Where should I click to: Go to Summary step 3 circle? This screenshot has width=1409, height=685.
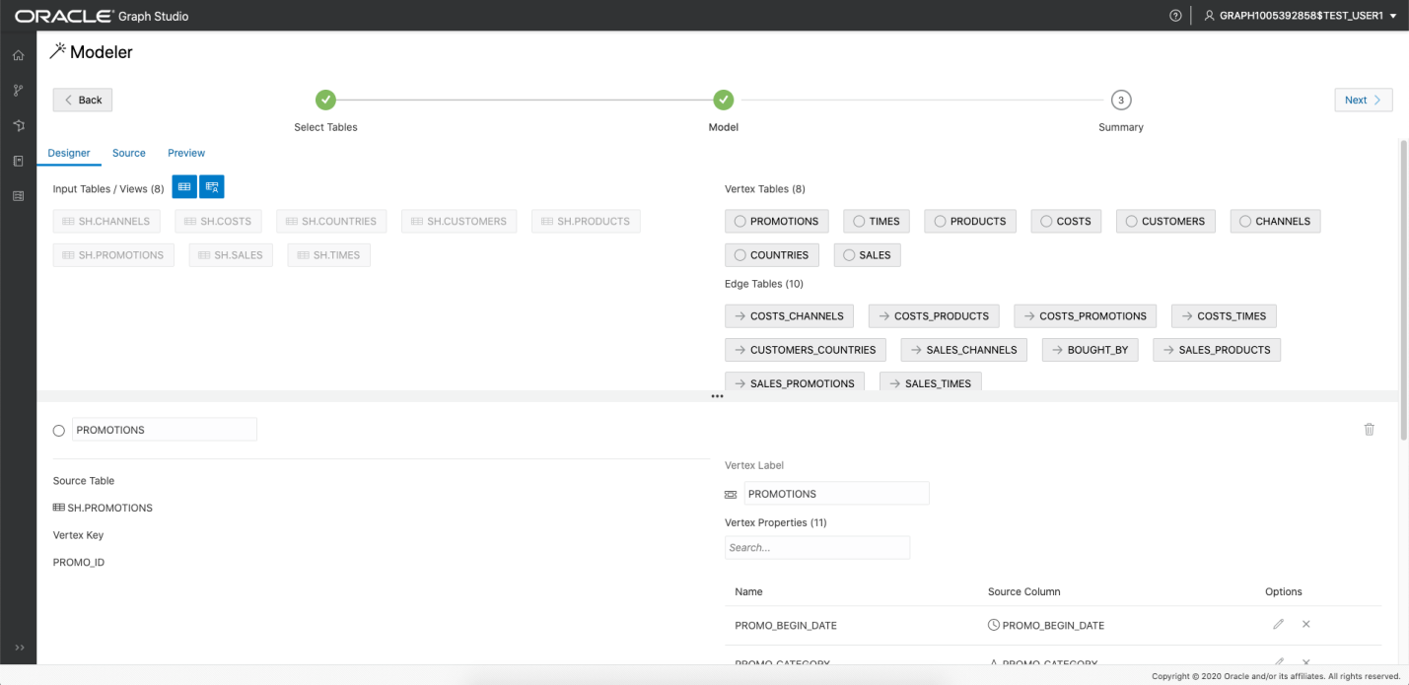pos(1120,100)
